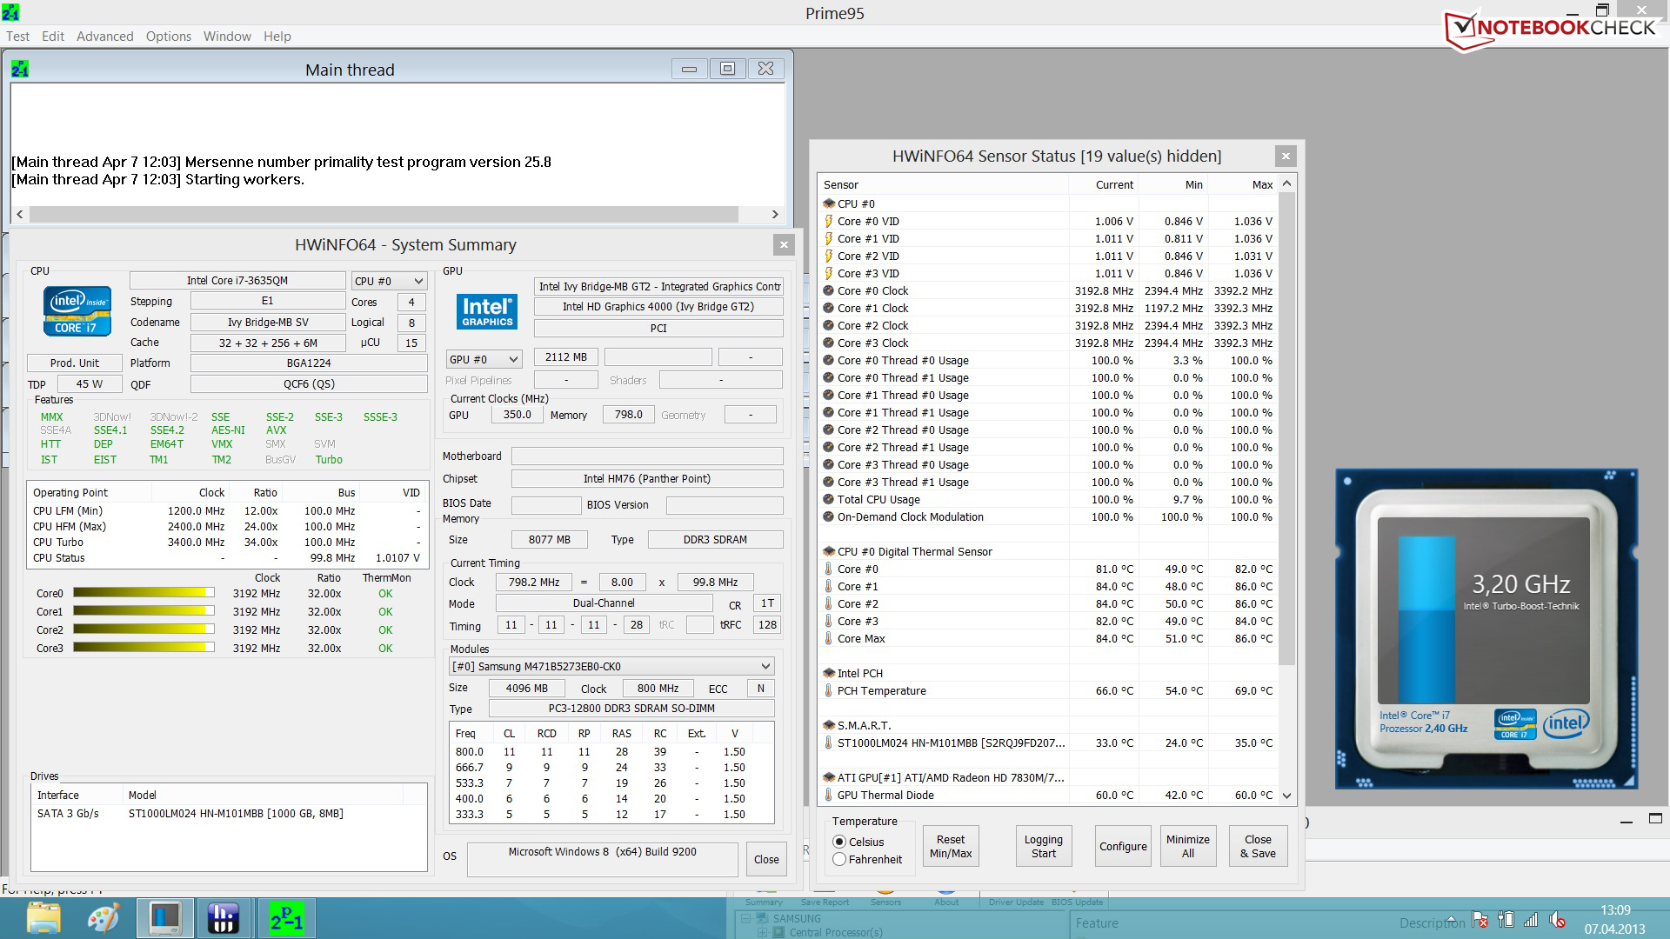
Task: Click the Configure button in Sensor Status
Action: pyautogui.click(x=1122, y=846)
